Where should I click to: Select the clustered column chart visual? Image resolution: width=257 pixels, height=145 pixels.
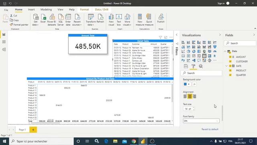pyautogui.click(x=199, y=42)
